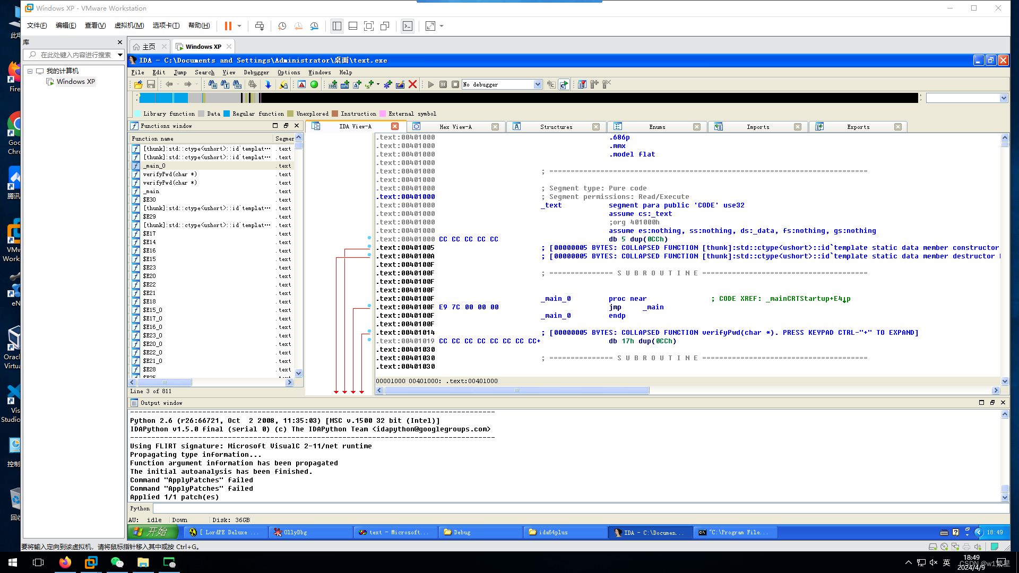
Task: Toggle the VMware library sidebar view button
Action: (x=336, y=26)
